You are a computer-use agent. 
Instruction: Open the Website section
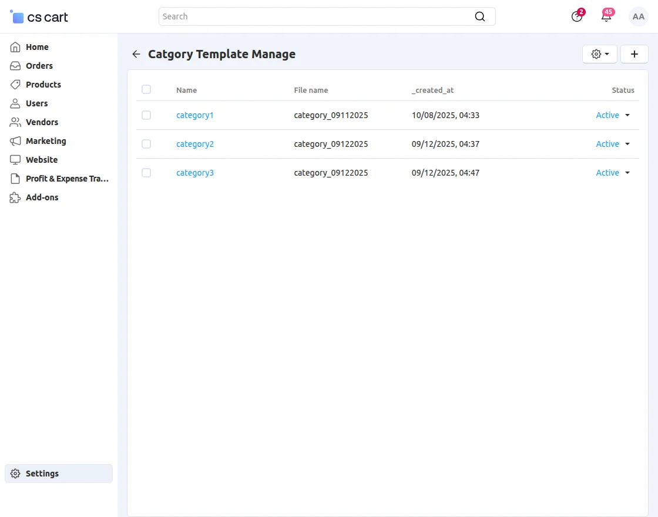(x=41, y=159)
